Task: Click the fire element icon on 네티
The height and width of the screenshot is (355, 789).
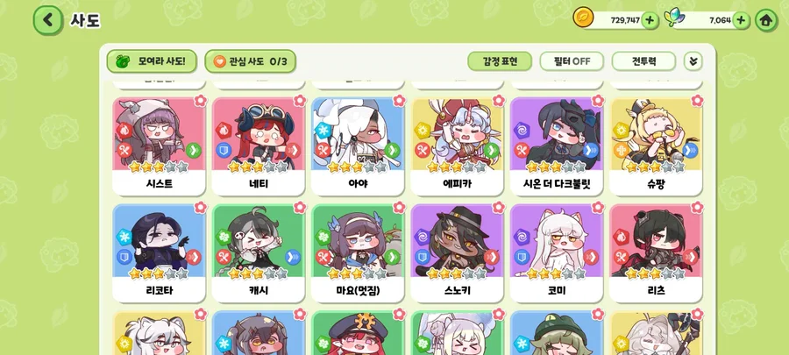Action: pos(224,131)
